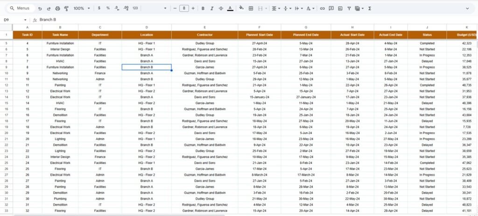
Task: Click Finance department cell in row 10
Action: click(x=100, y=73)
